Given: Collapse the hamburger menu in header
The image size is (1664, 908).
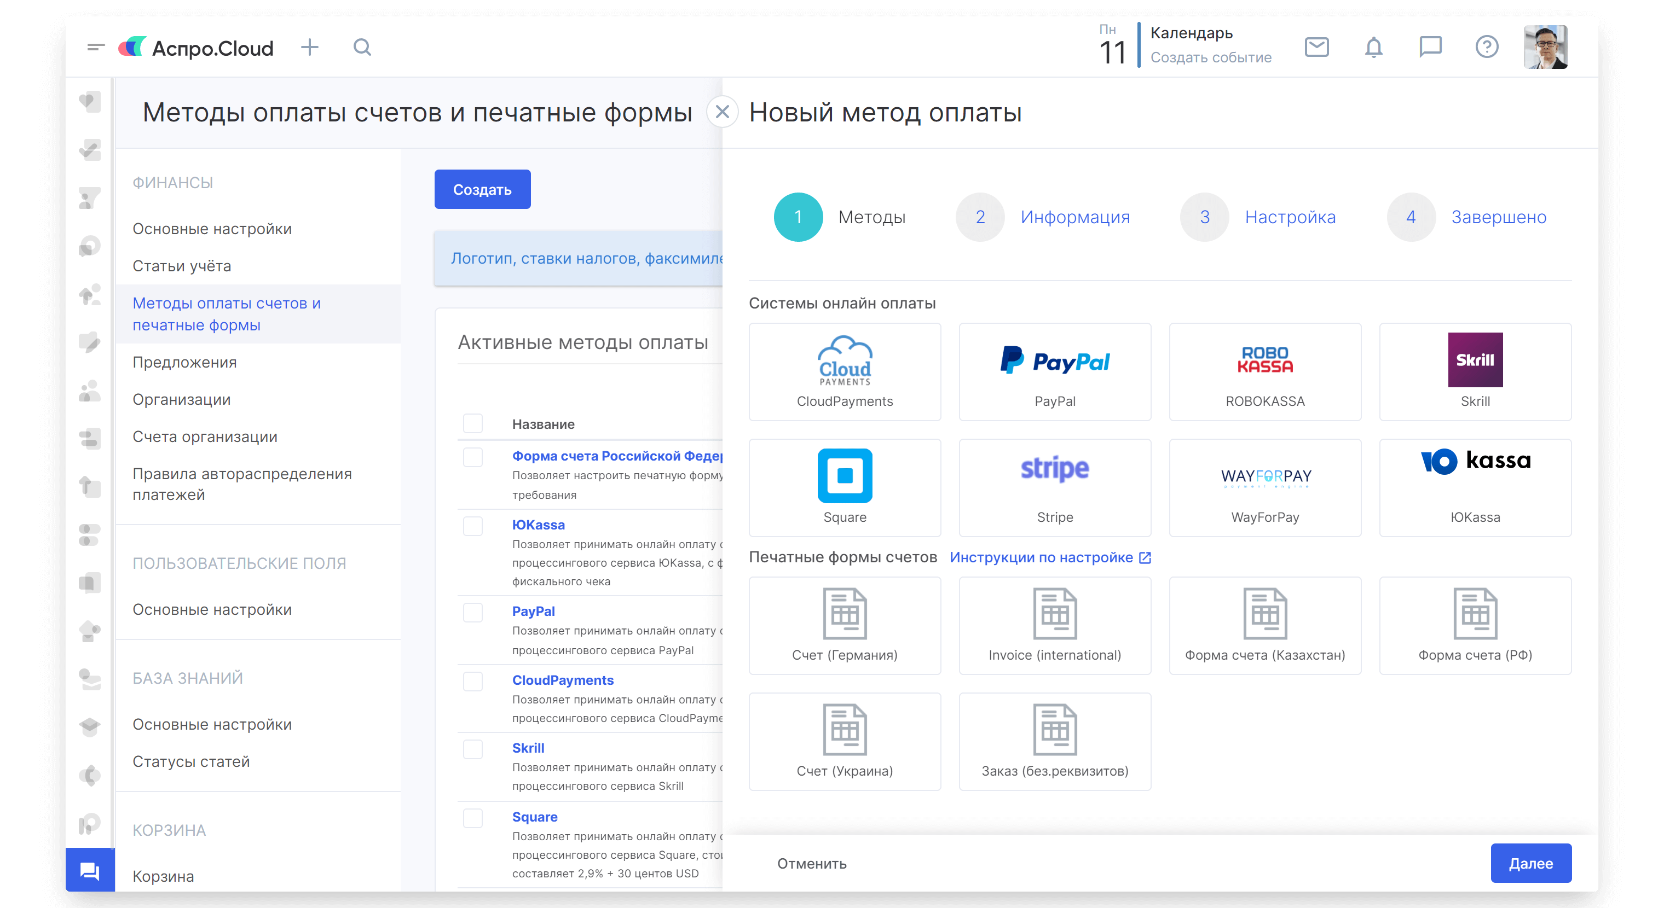Looking at the screenshot, I should (96, 47).
